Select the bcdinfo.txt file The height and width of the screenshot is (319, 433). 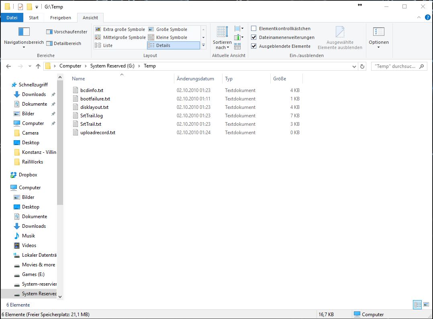point(92,90)
